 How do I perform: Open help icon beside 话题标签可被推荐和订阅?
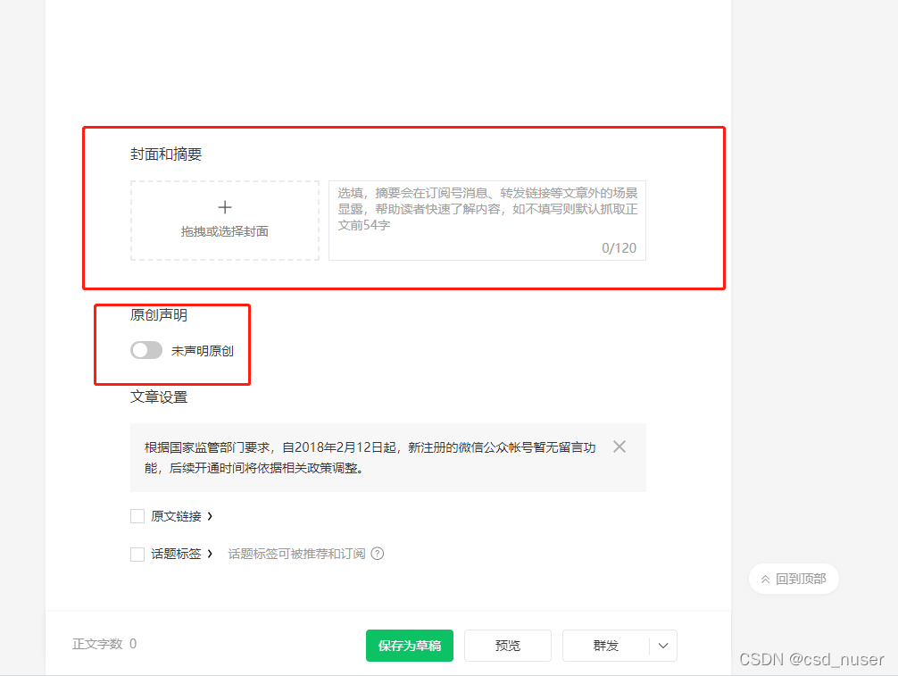378,554
